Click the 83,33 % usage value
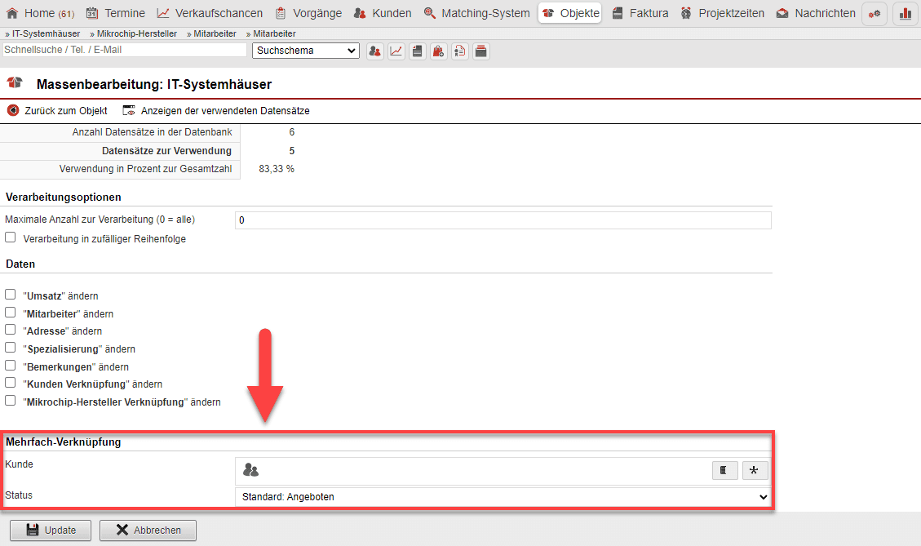Viewport: 921px width, 546px height. (x=277, y=169)
